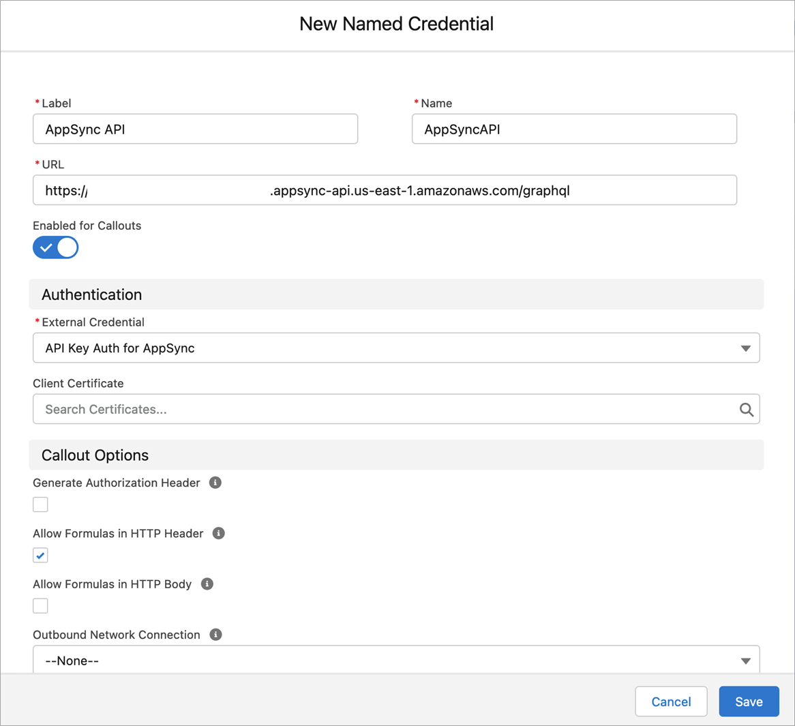Click the Outbound Network Connection label
The width and height of the screenshot is (795, 726).
pyautogui.click(x=117, y=635)
